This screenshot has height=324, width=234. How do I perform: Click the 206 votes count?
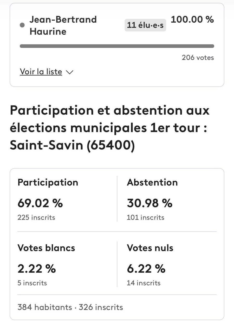pyautogui.click(x=198, y=58)
